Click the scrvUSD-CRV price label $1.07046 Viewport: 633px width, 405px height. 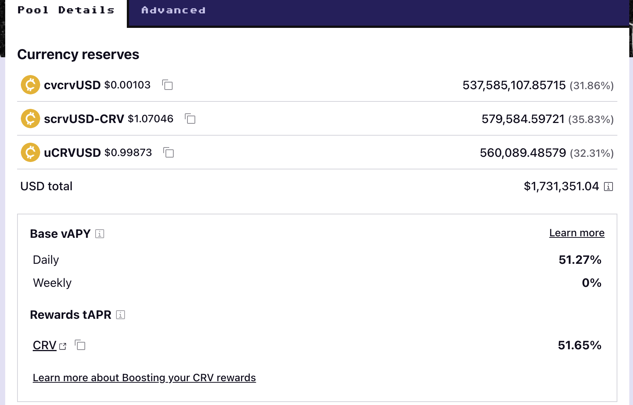click(151, 119)
